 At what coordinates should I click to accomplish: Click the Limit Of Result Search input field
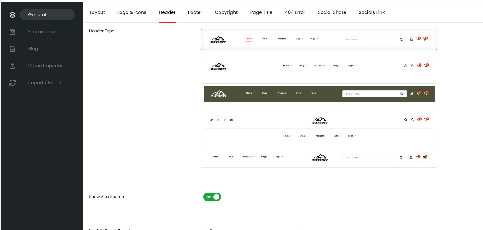tap(253, 228)
